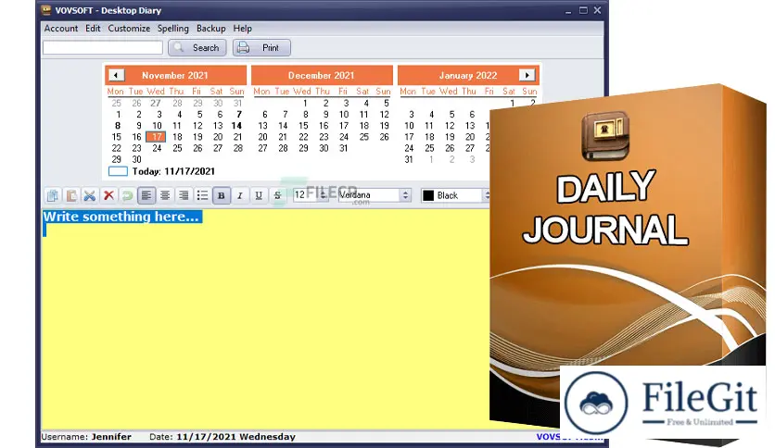The image size is (775, 448).
Task: Go to next month in calendar
Action: 527,75
